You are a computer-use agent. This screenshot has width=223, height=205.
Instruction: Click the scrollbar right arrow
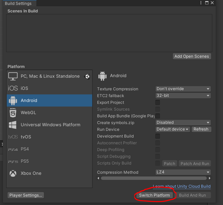(210, 178)
